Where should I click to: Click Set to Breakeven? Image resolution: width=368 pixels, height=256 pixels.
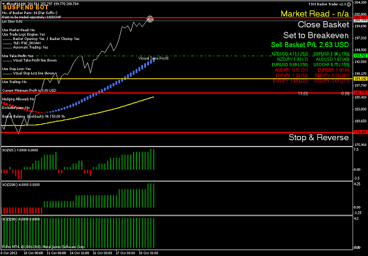click(316, 35)
